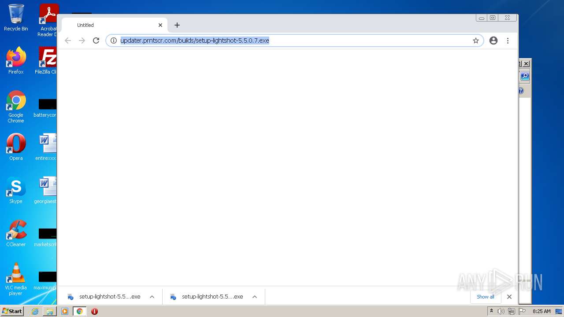Viewport: 564px width, 317px height.
Task: Open a new tab
Action: 177,25
